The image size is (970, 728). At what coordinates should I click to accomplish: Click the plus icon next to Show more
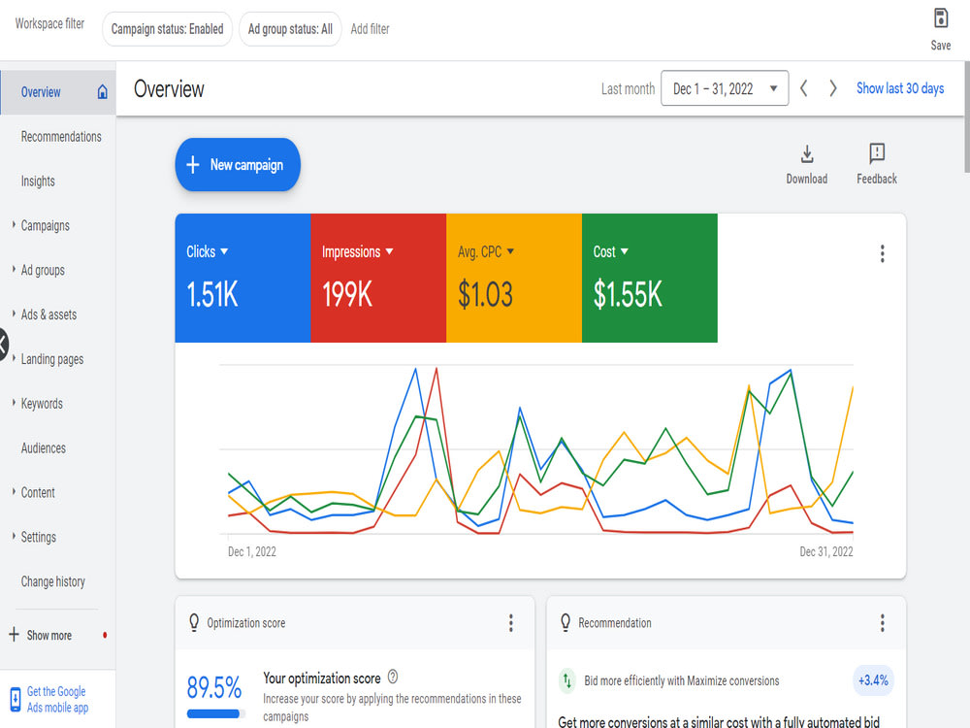[x=14, y=635]
